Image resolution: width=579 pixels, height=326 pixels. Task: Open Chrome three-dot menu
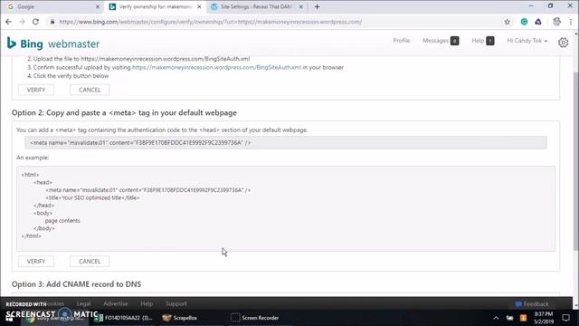pos(571,22)
